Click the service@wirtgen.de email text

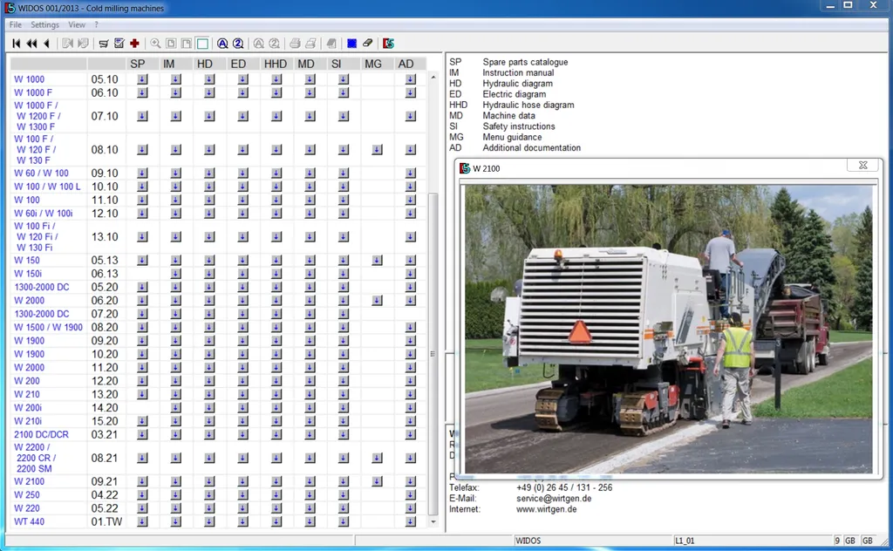pos(554,498)
